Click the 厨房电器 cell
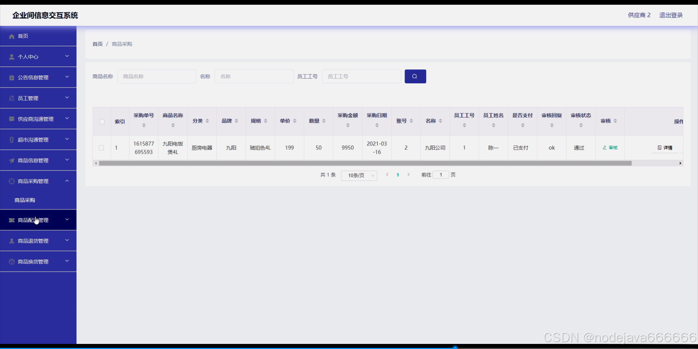Viewport: 698px width, 349px height. (x=202, y=148)
